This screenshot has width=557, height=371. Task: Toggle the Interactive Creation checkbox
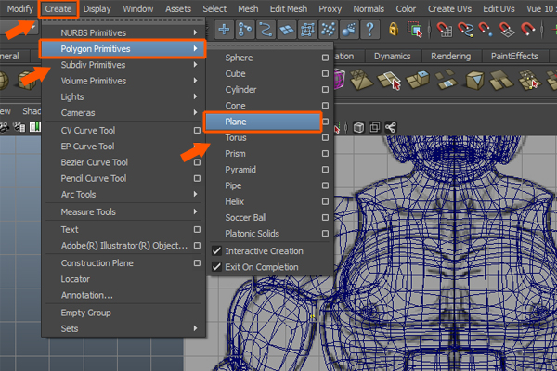coord(217,251)
